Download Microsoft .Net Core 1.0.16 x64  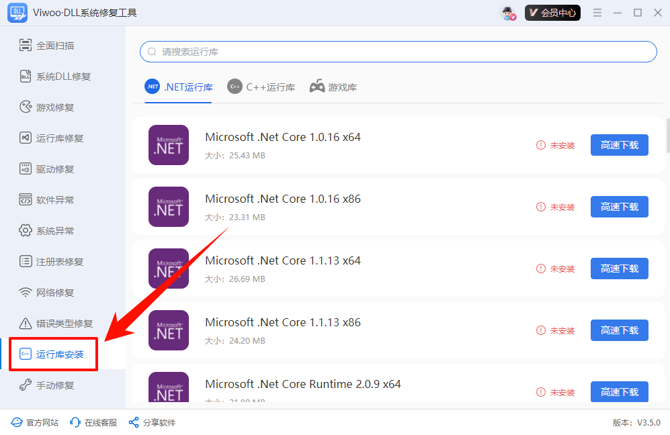[619, 145]
